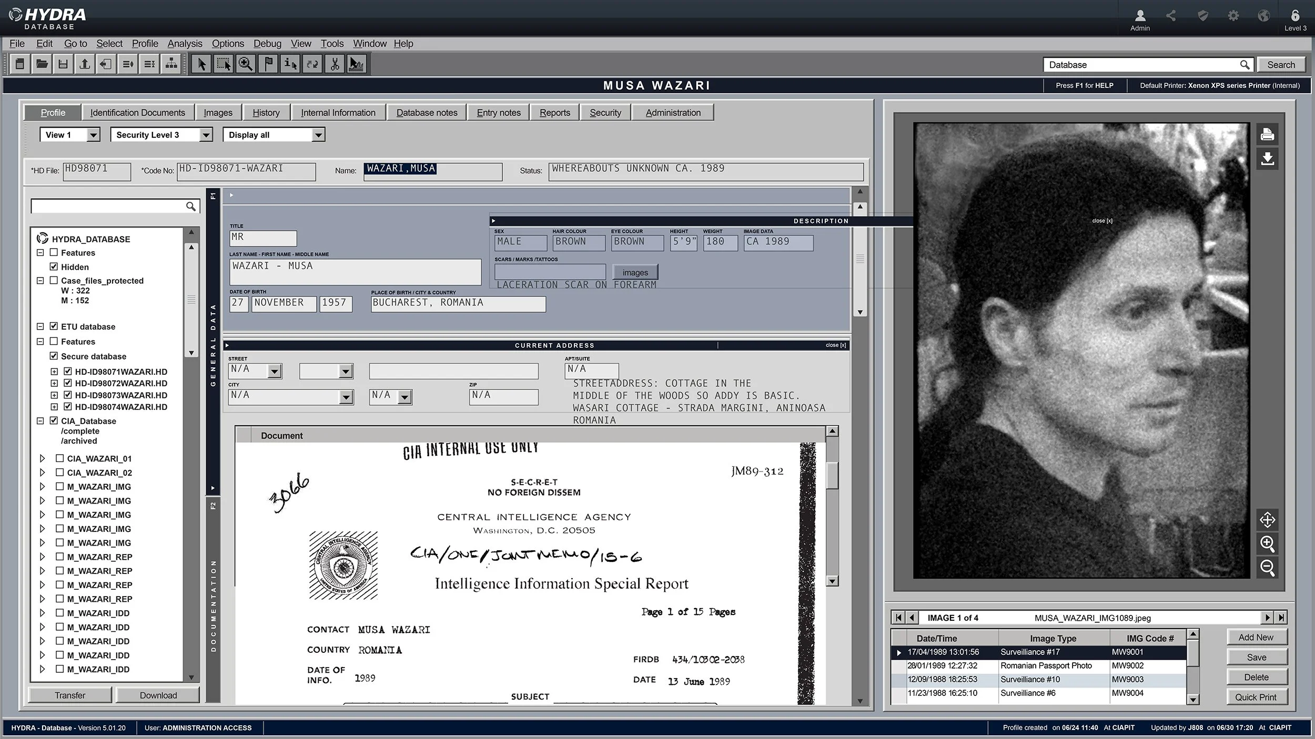Collapse the Case_files_protected tree node
Image resolution: width=1315 pixels, height=739 pixels.
40,280
